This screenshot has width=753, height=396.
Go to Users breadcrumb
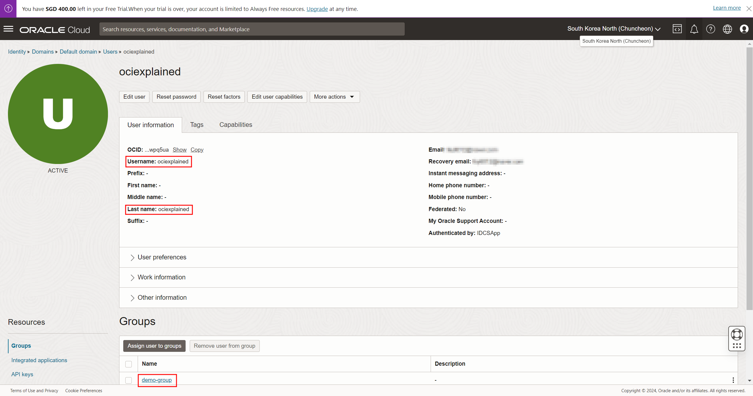pos(110,52)
